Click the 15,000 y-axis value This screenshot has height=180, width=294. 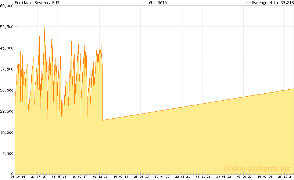point(7,132)
